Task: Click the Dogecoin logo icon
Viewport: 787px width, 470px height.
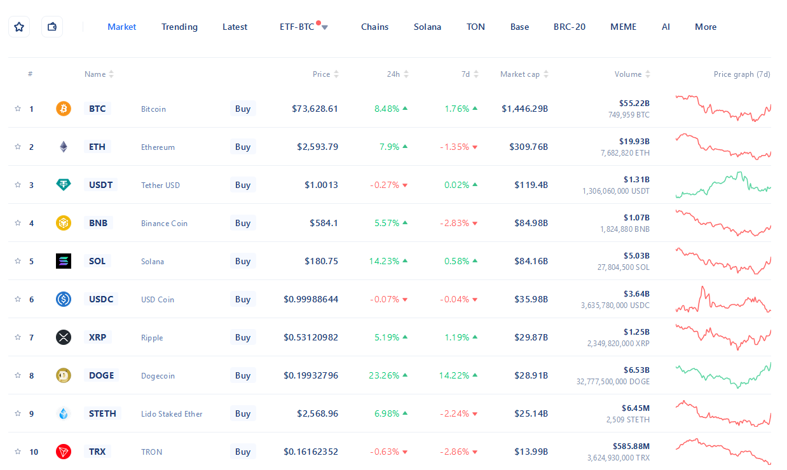Action: point(64,375)
